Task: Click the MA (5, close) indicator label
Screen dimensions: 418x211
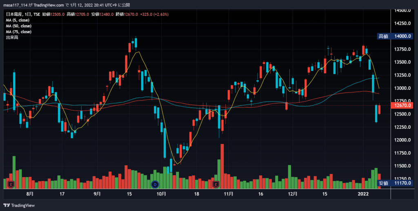Action: coord(18,20)
